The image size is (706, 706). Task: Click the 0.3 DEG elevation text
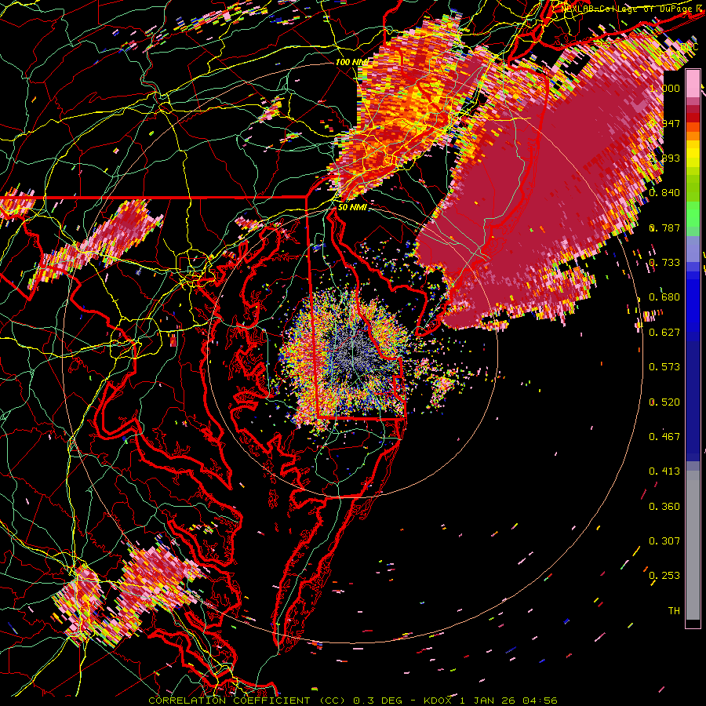(x=377, y=701)
